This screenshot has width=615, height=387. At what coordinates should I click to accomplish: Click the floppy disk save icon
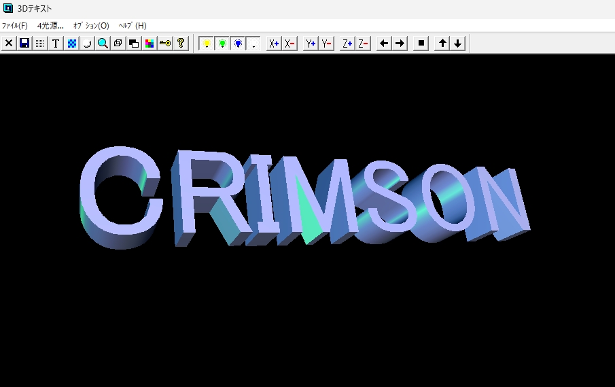pos(24,44)
